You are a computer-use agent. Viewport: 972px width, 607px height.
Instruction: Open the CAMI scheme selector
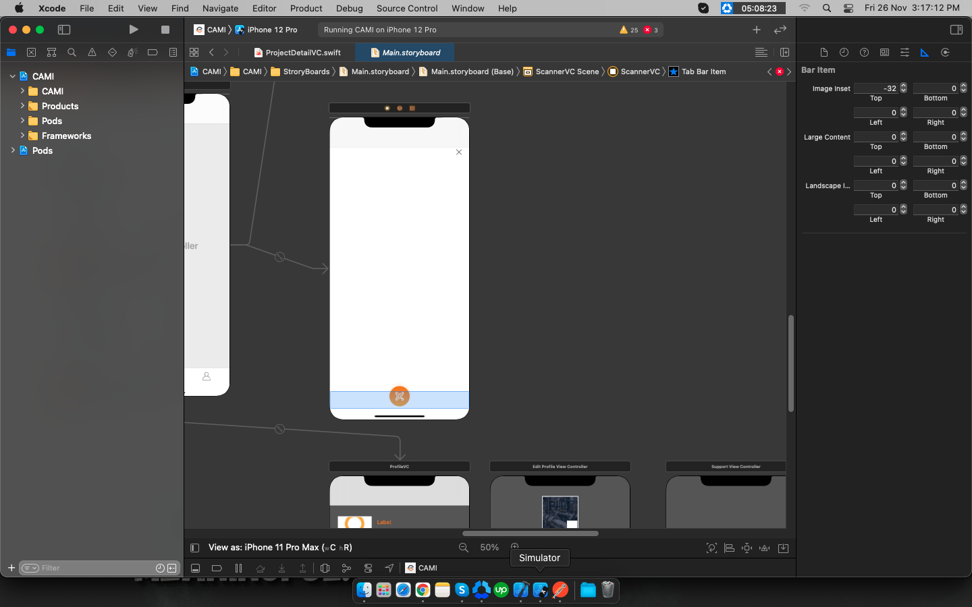tap(210, 30)
